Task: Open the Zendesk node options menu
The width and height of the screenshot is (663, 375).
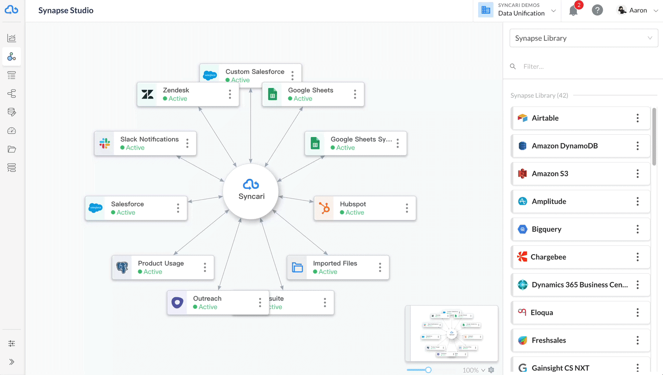Action: [230, 94]
